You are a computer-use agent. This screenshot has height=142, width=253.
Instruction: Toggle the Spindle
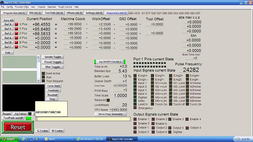(53, 57)
